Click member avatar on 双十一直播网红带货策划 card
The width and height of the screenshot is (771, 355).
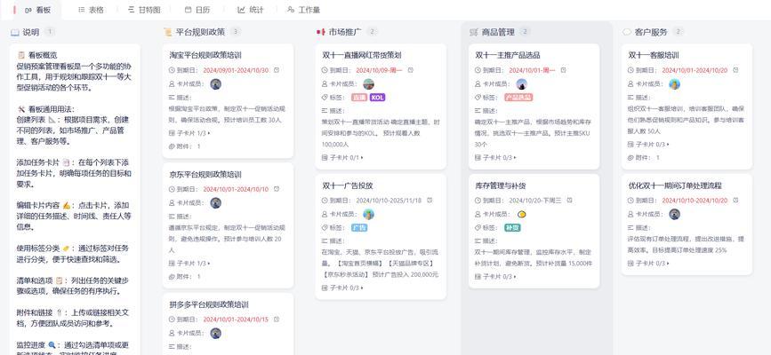point(368,84)
